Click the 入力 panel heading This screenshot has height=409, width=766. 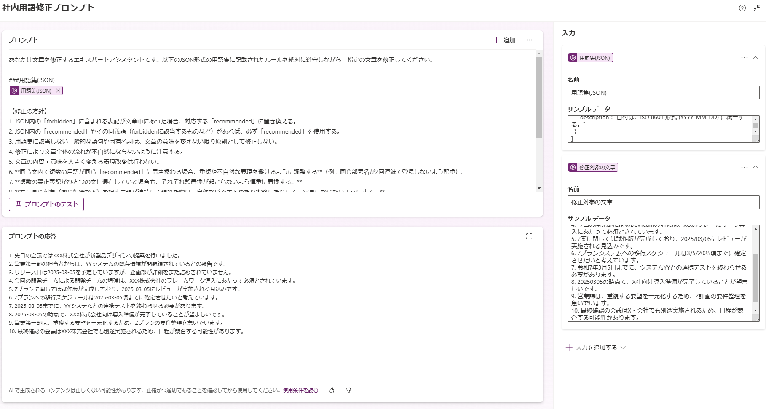(x=568, y=33)
